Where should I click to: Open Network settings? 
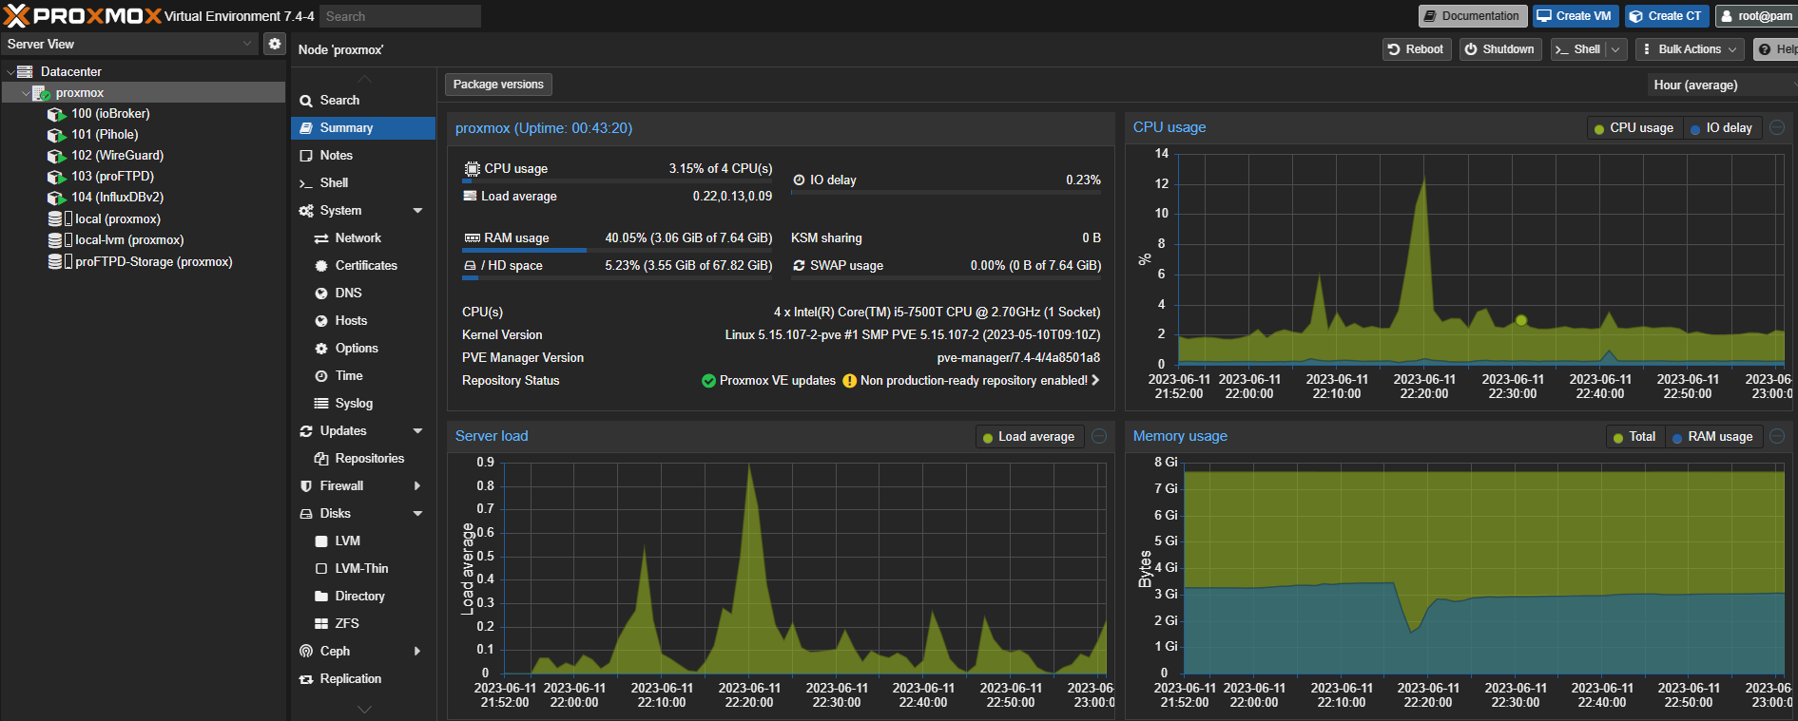click(x=363, y=238)
